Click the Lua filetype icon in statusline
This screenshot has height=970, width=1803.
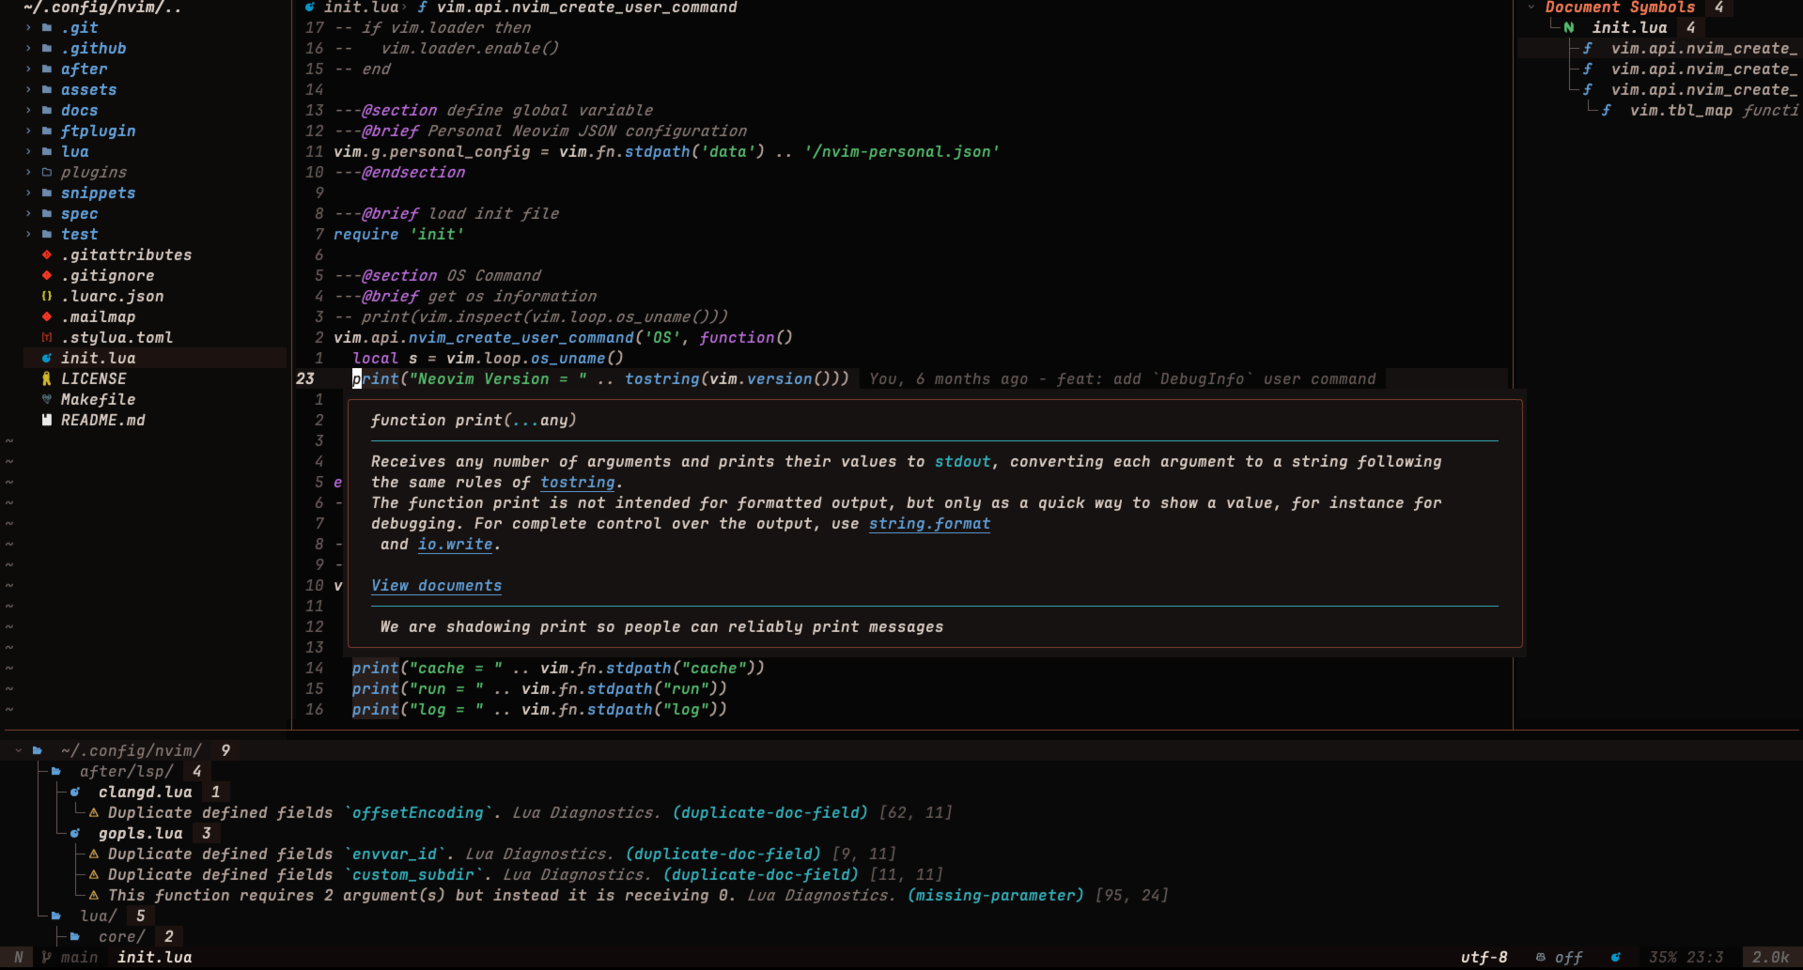click(x=1616, y=958)
